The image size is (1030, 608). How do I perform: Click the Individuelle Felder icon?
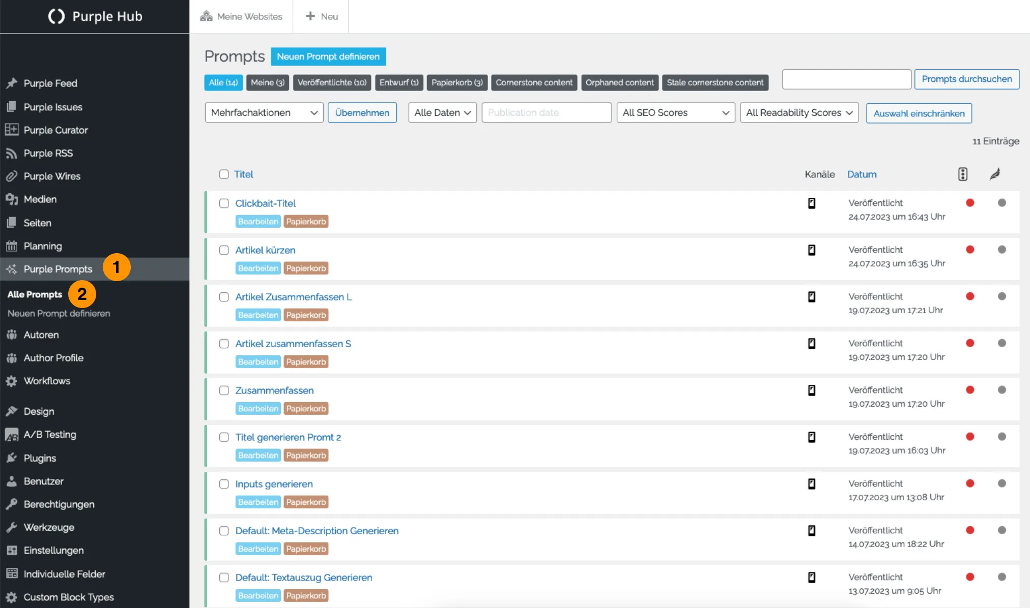(12, 573)
